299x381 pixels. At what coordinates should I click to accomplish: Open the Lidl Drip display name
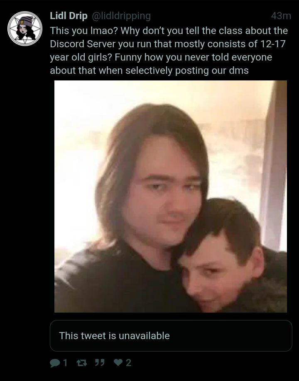click(69, 16)
